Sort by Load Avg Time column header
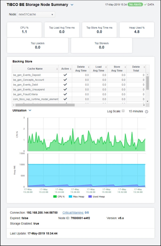Viewport: 161px width, 246px height. pos(99,69)
